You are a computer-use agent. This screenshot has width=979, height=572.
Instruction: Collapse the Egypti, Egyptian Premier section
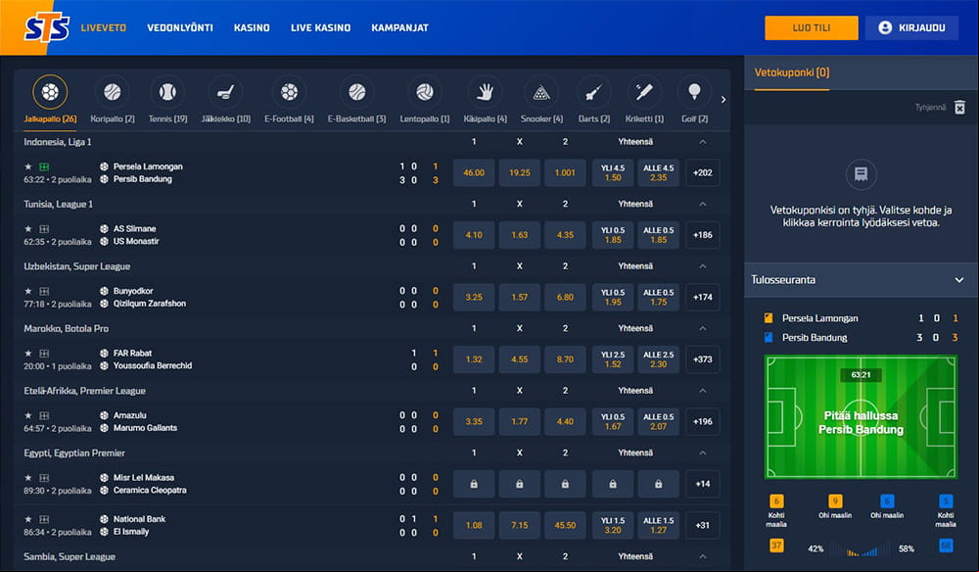(x=702, y=453)
